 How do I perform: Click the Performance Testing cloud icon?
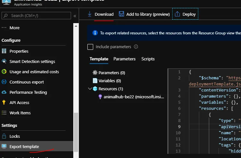[x=4, y=92]
